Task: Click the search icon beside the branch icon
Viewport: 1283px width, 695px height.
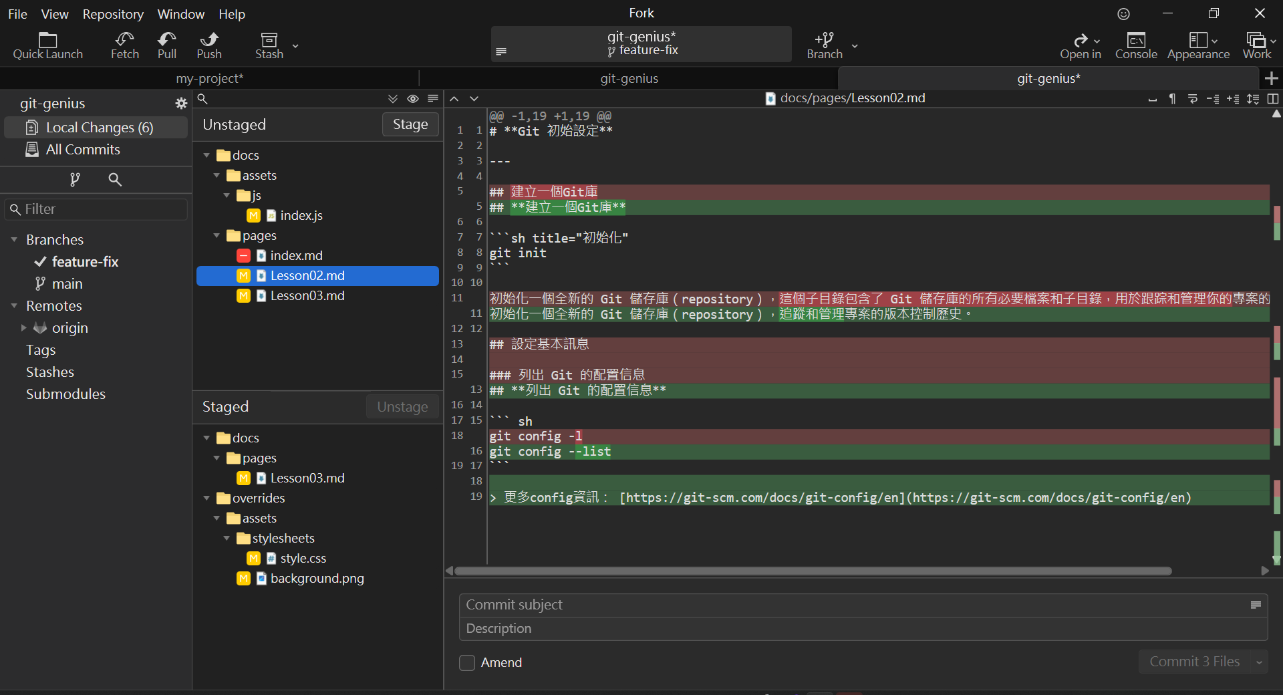Action: pos(115,179)
